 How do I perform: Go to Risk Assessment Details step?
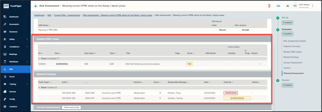pyautogui.click(x=294, y=41)
